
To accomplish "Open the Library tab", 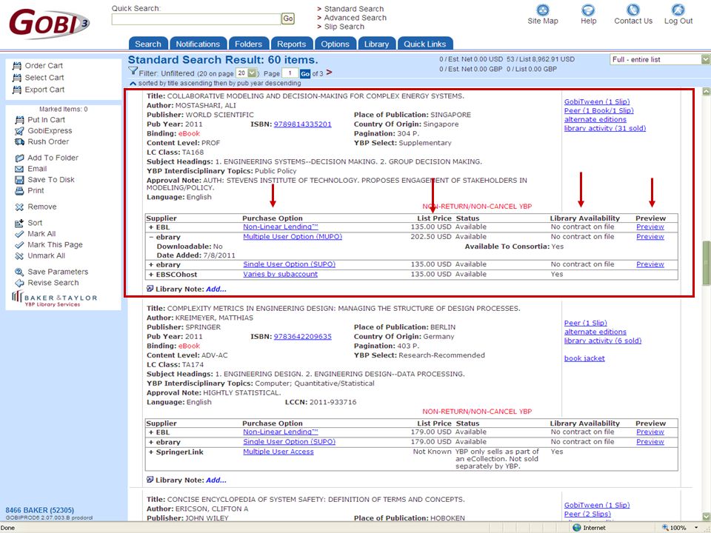I will pos(376,44).
